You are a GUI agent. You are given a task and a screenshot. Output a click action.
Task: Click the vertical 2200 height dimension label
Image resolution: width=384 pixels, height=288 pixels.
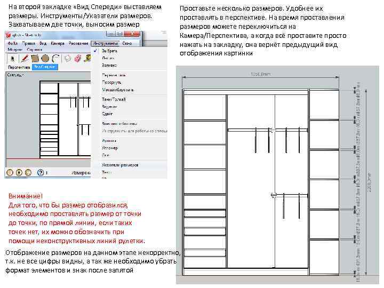[369, 182]
